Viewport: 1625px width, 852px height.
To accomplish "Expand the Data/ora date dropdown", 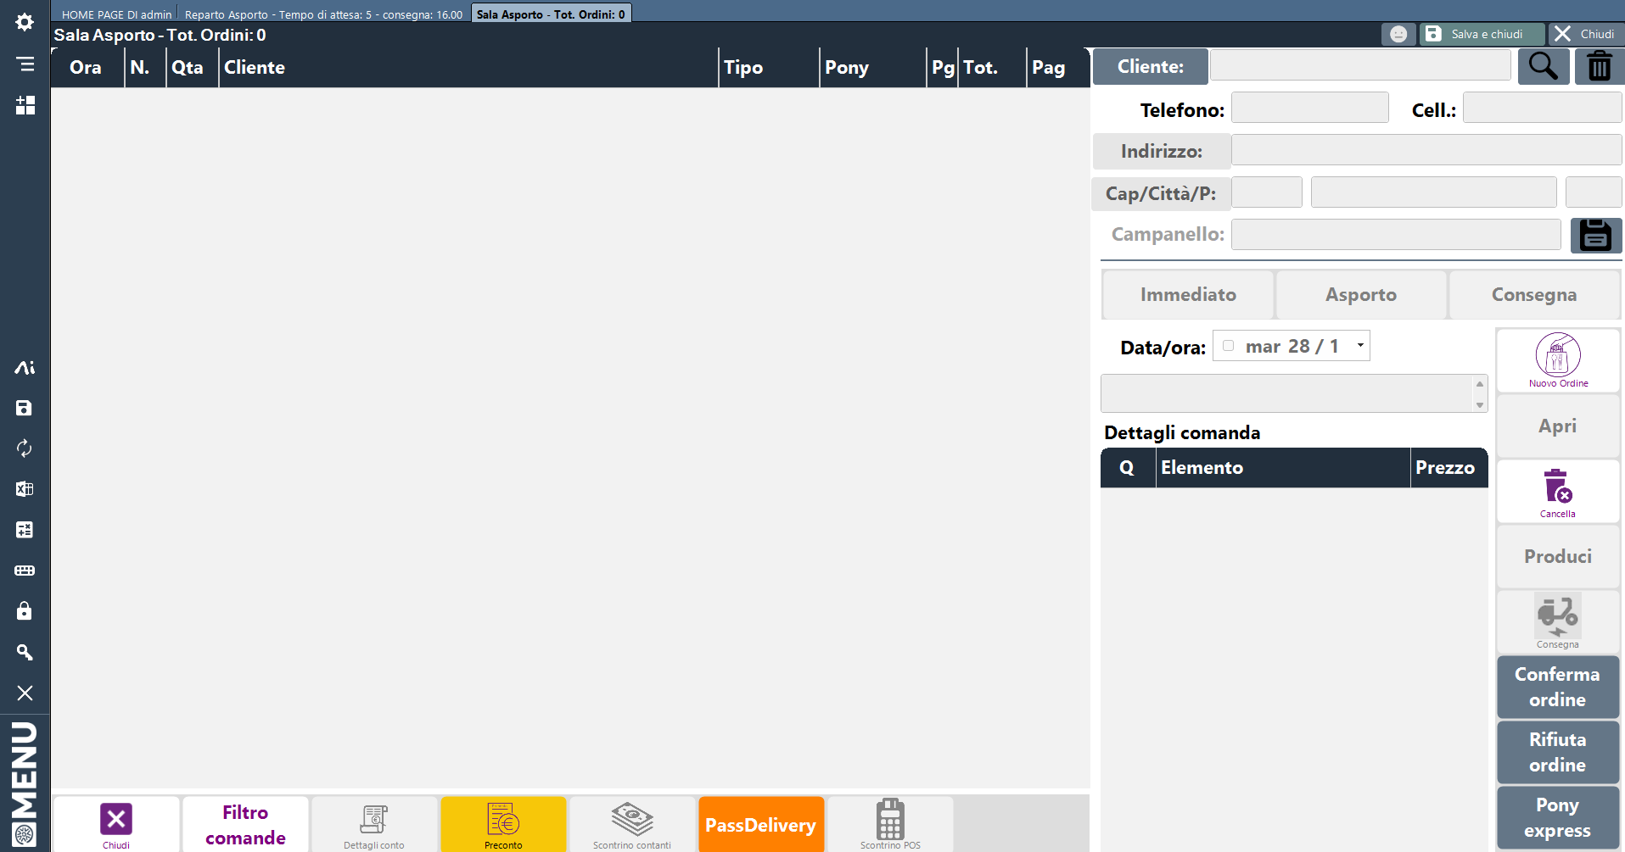I will [1359, 346].
